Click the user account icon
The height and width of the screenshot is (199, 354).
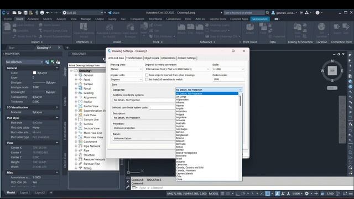point(273,13)
